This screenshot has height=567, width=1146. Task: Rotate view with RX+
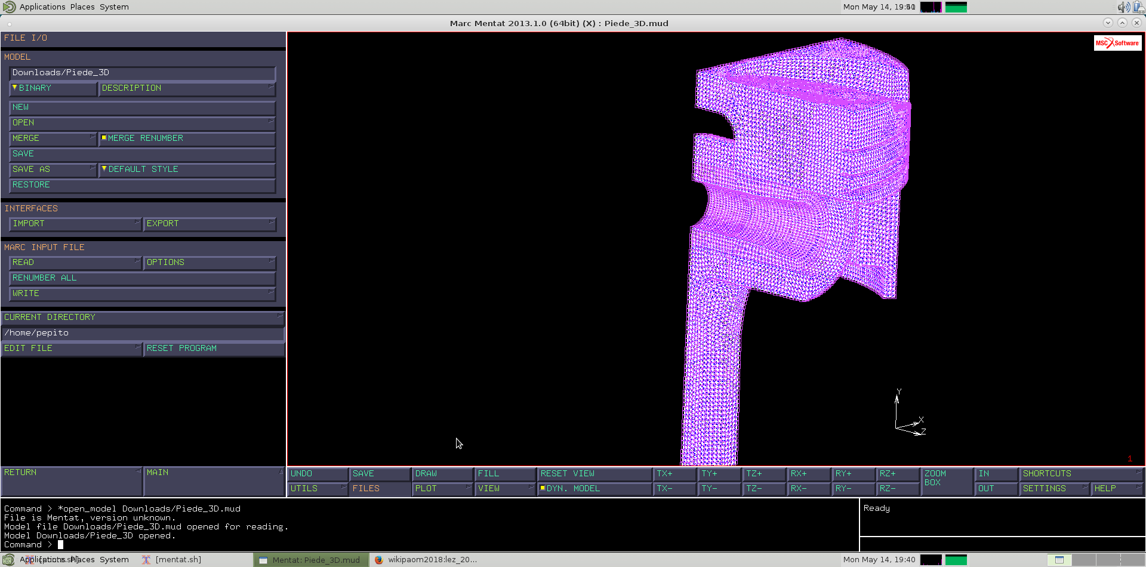tap(809, 474)
